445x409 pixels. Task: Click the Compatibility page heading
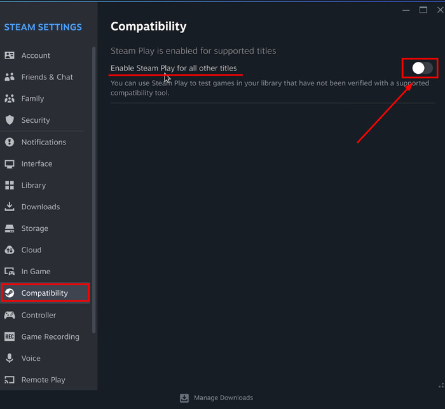[148, 27]
